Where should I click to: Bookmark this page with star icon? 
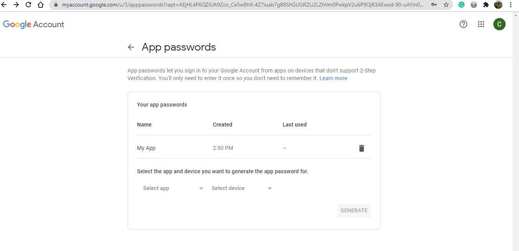click(x=446, y=5)
